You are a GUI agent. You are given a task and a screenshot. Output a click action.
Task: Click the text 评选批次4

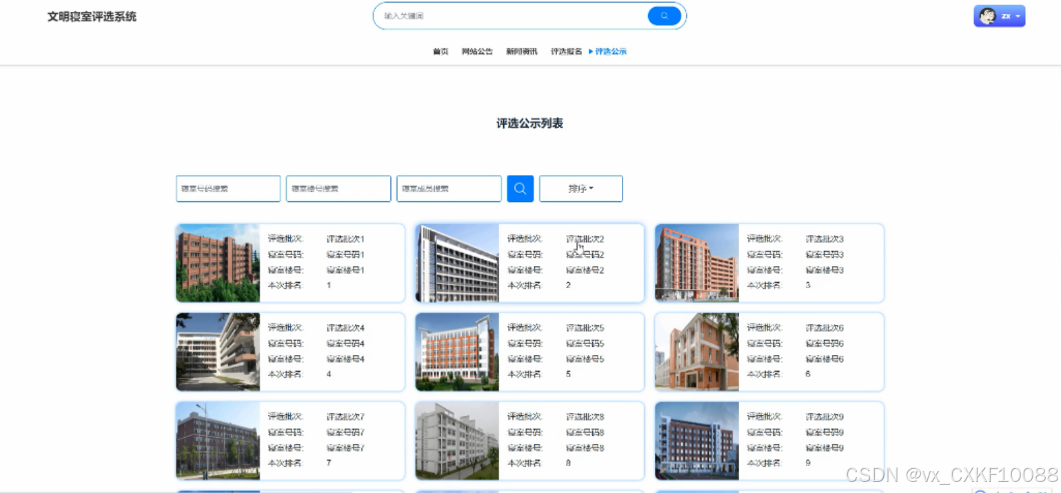click(x=345, y=328)
